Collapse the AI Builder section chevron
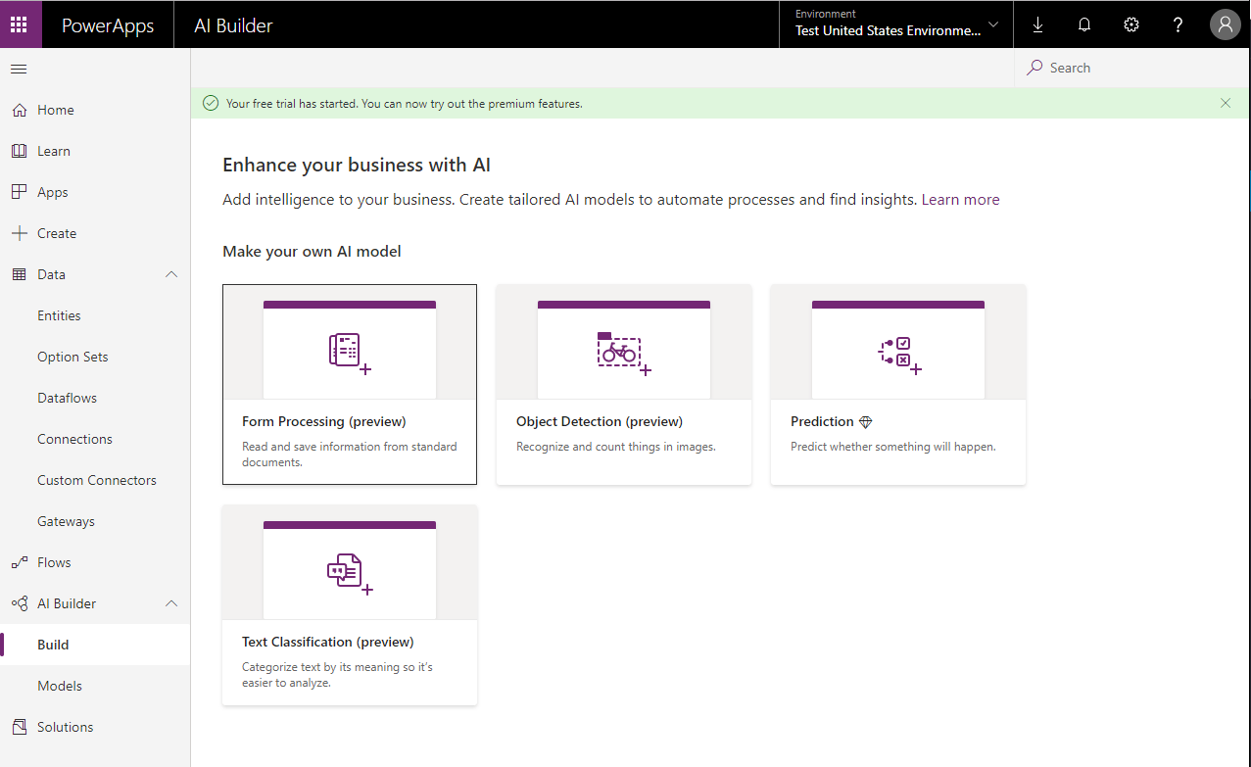The image size is (1251, 767). pos(171,603)
